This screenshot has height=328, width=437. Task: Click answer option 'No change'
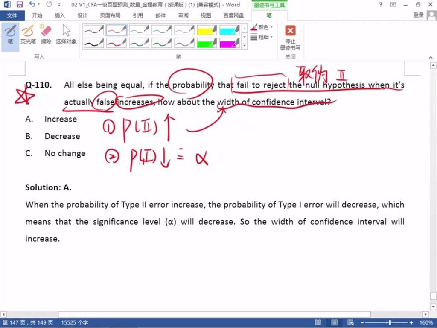[65, 153]
